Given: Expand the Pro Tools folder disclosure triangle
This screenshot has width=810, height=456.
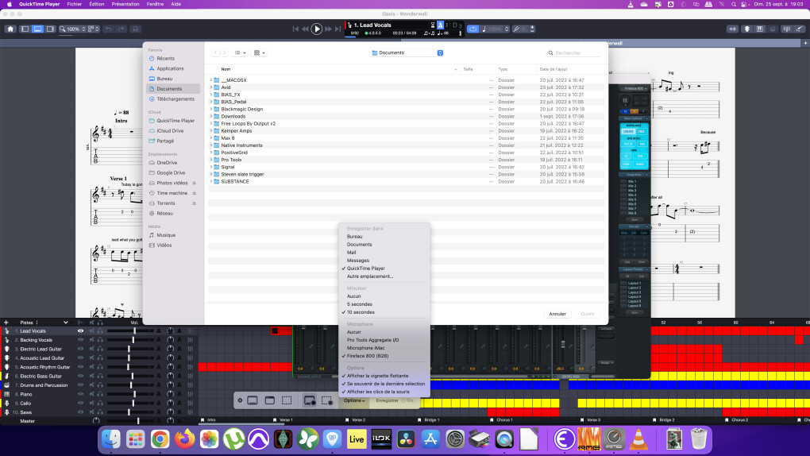Looking at the screenshot, I should tap(211, 160).
